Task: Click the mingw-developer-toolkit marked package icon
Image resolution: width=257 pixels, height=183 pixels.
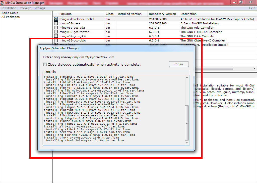Action: pos(56,19)
